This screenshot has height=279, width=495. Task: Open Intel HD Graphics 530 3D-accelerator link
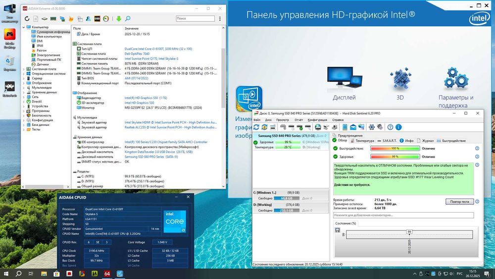point(139,103)
